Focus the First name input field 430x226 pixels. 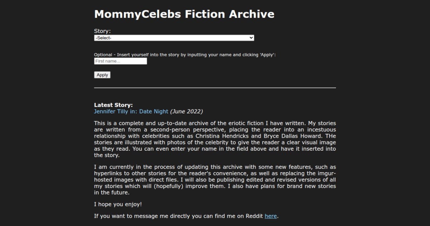[120, 61]
